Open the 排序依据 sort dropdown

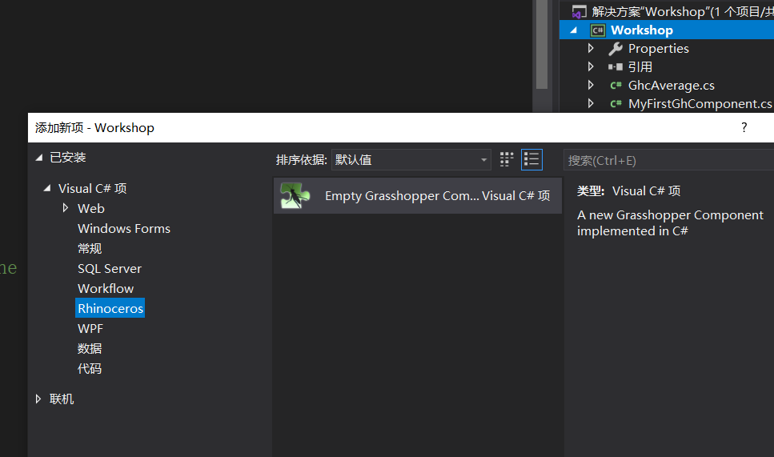[411, 159]
